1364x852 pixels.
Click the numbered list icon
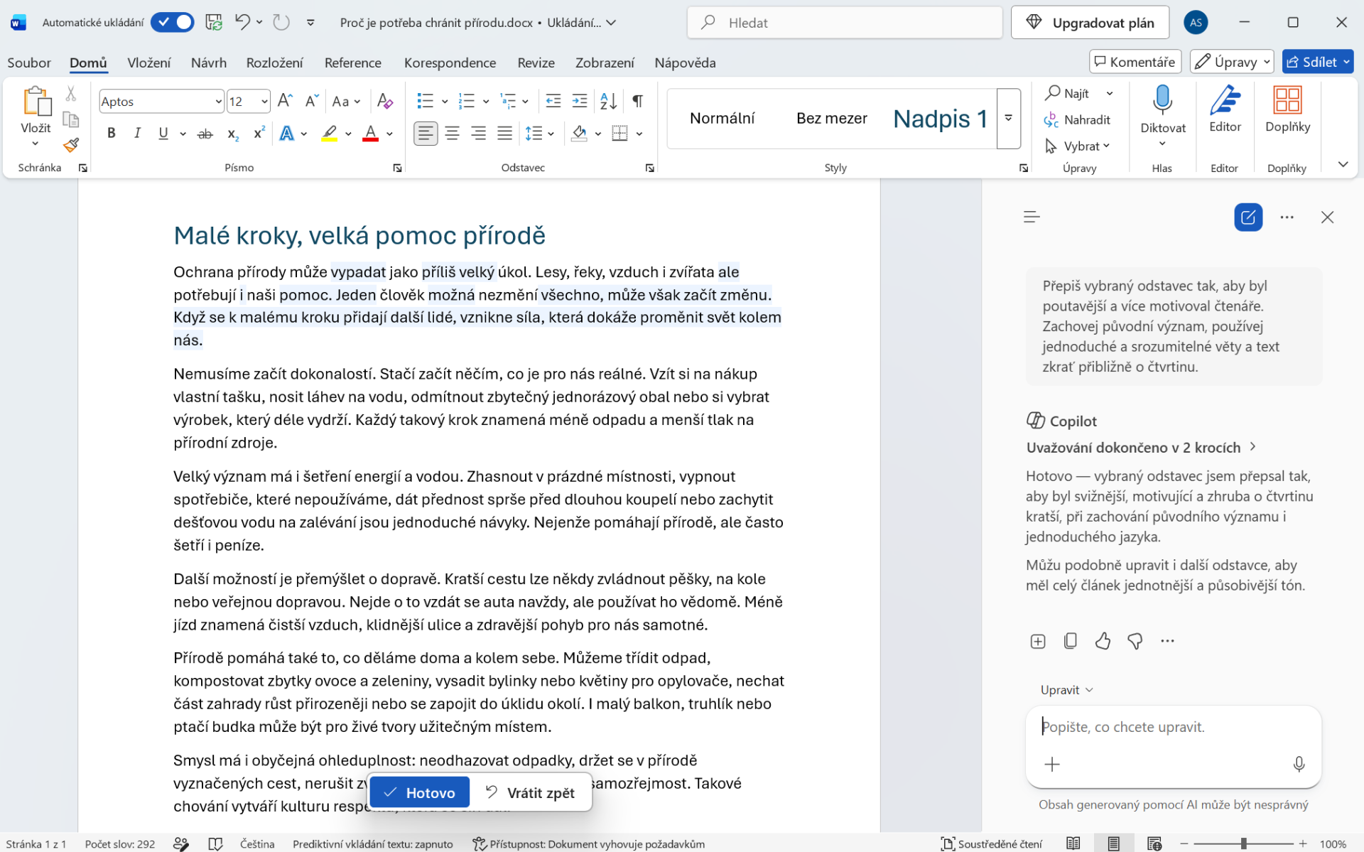point(466,101)
